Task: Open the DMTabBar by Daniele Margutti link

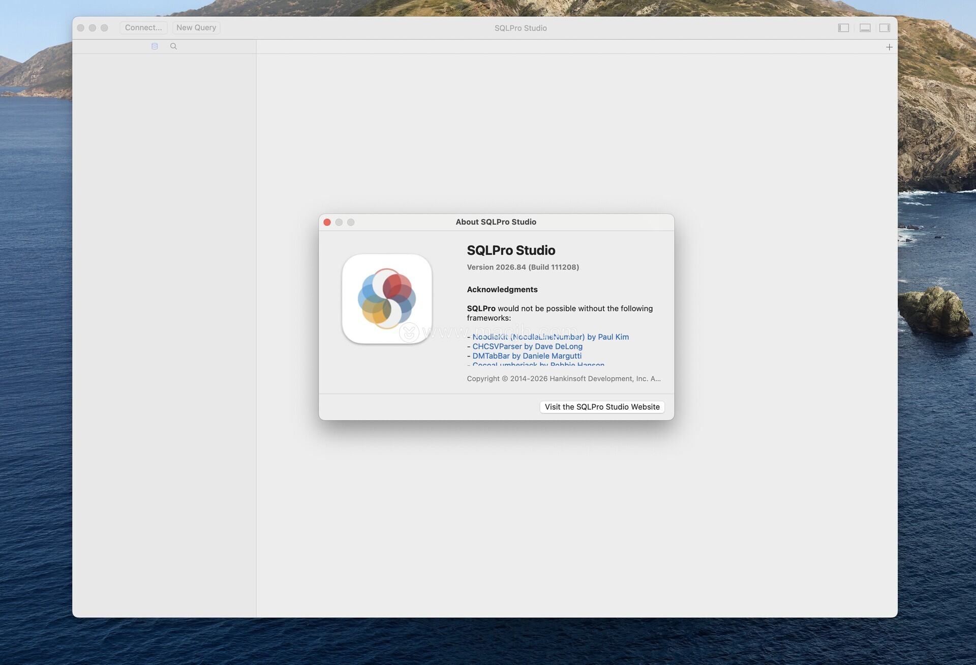Action: click(x=527, y=356)
